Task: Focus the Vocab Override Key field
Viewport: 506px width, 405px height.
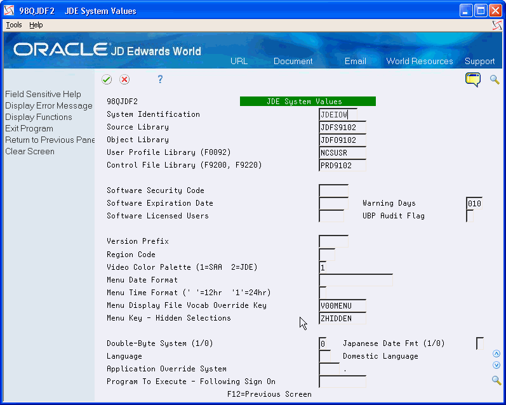Action: click(342, 305)
